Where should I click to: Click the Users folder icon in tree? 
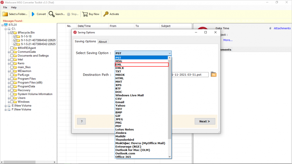(15, 98)
